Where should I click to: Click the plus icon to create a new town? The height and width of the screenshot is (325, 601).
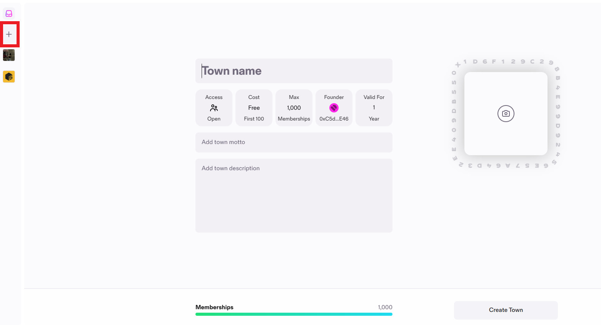(x=9, y=34)
